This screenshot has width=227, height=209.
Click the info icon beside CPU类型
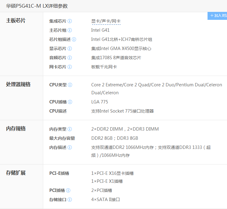tap(70, 85)
